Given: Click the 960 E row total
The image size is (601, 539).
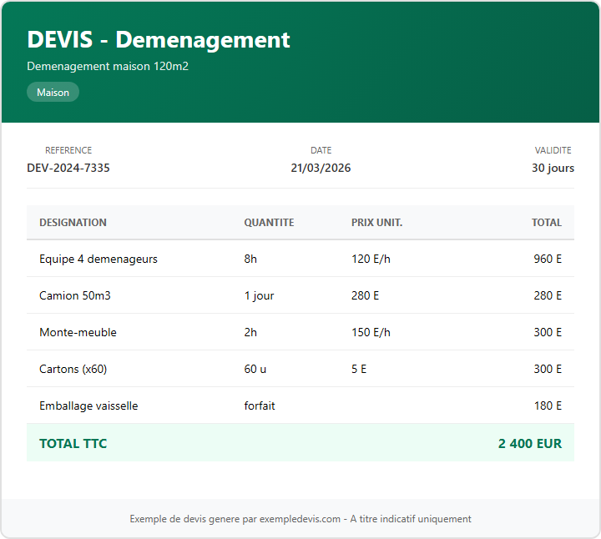Looking at the screenshot, I should pos(548,259).
